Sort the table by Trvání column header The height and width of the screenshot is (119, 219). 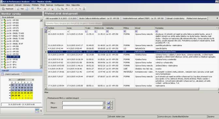pos(89,28)
